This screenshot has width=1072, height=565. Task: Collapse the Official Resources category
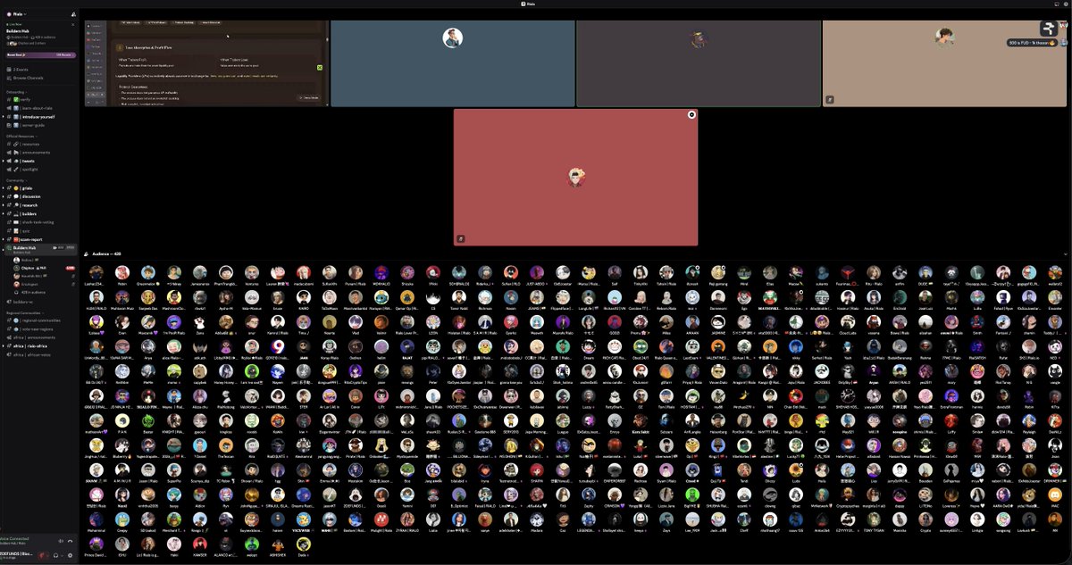[21, 136]
